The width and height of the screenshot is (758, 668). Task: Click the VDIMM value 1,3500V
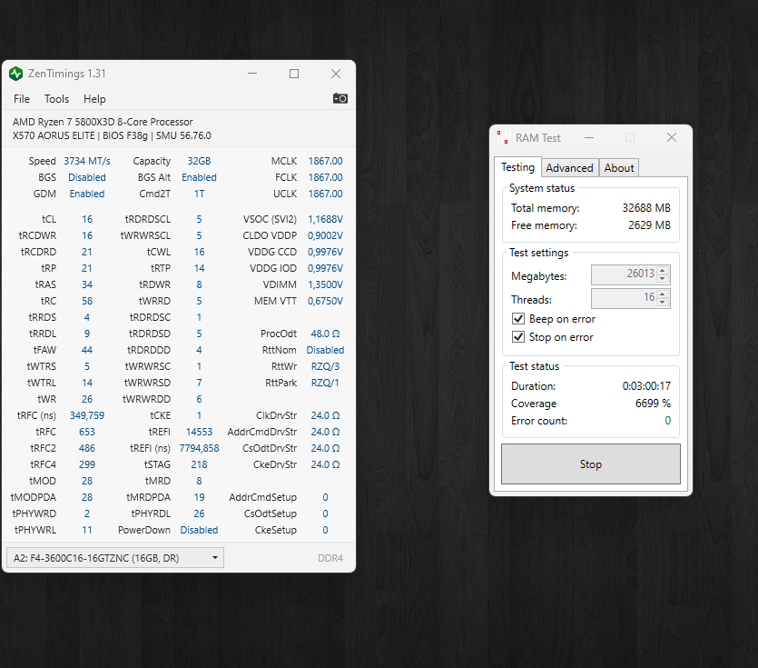point(325,284)
